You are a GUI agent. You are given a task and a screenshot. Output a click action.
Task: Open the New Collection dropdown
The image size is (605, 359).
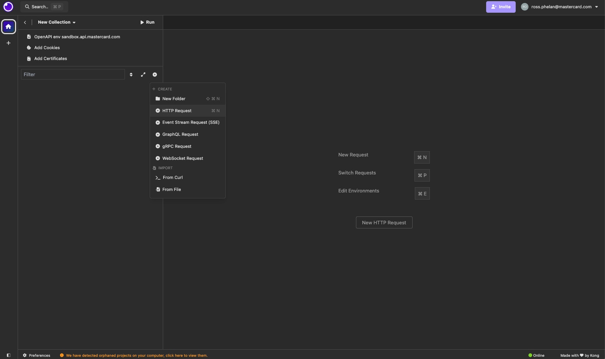[x=57, y=23]
